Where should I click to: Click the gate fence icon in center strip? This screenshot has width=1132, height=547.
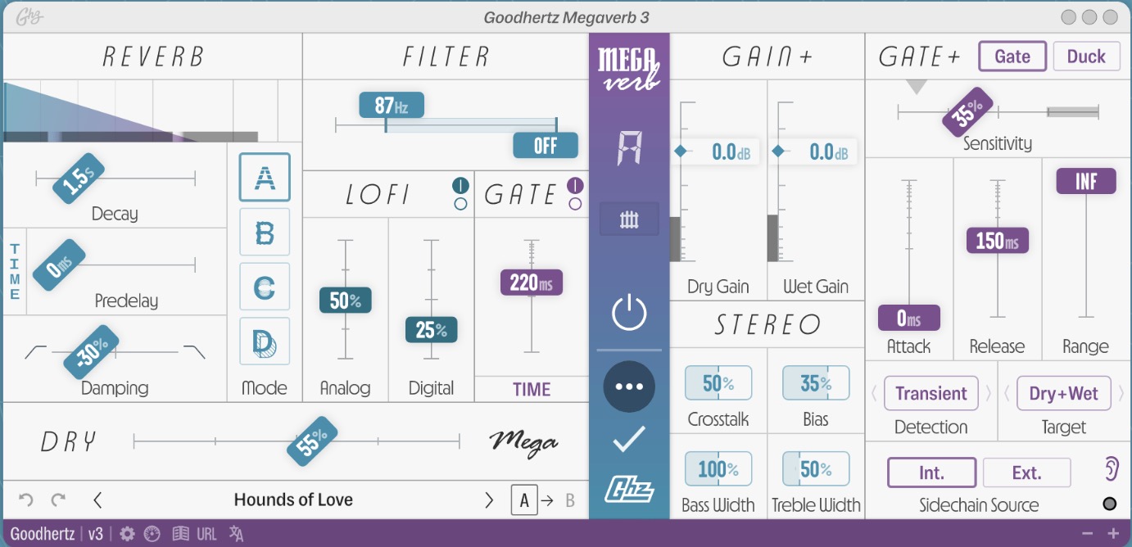pos(629,219)
